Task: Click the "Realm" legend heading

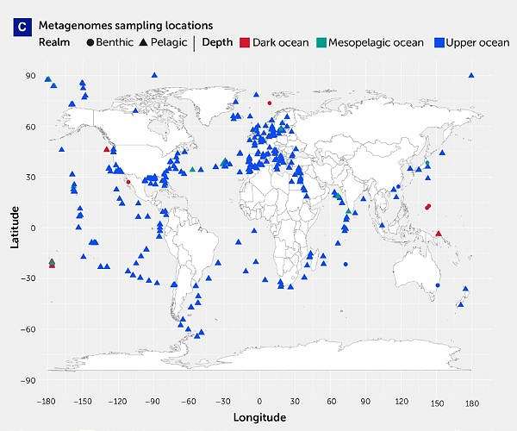Action: point(54,42)
